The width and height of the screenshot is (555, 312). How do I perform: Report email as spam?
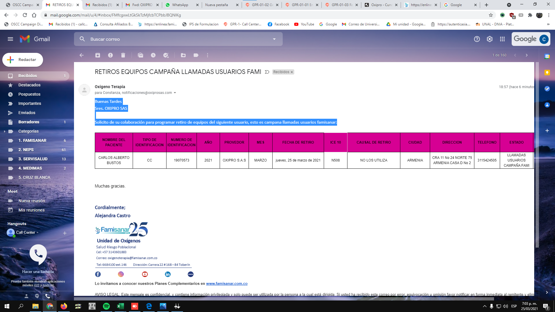pos(110,55)
